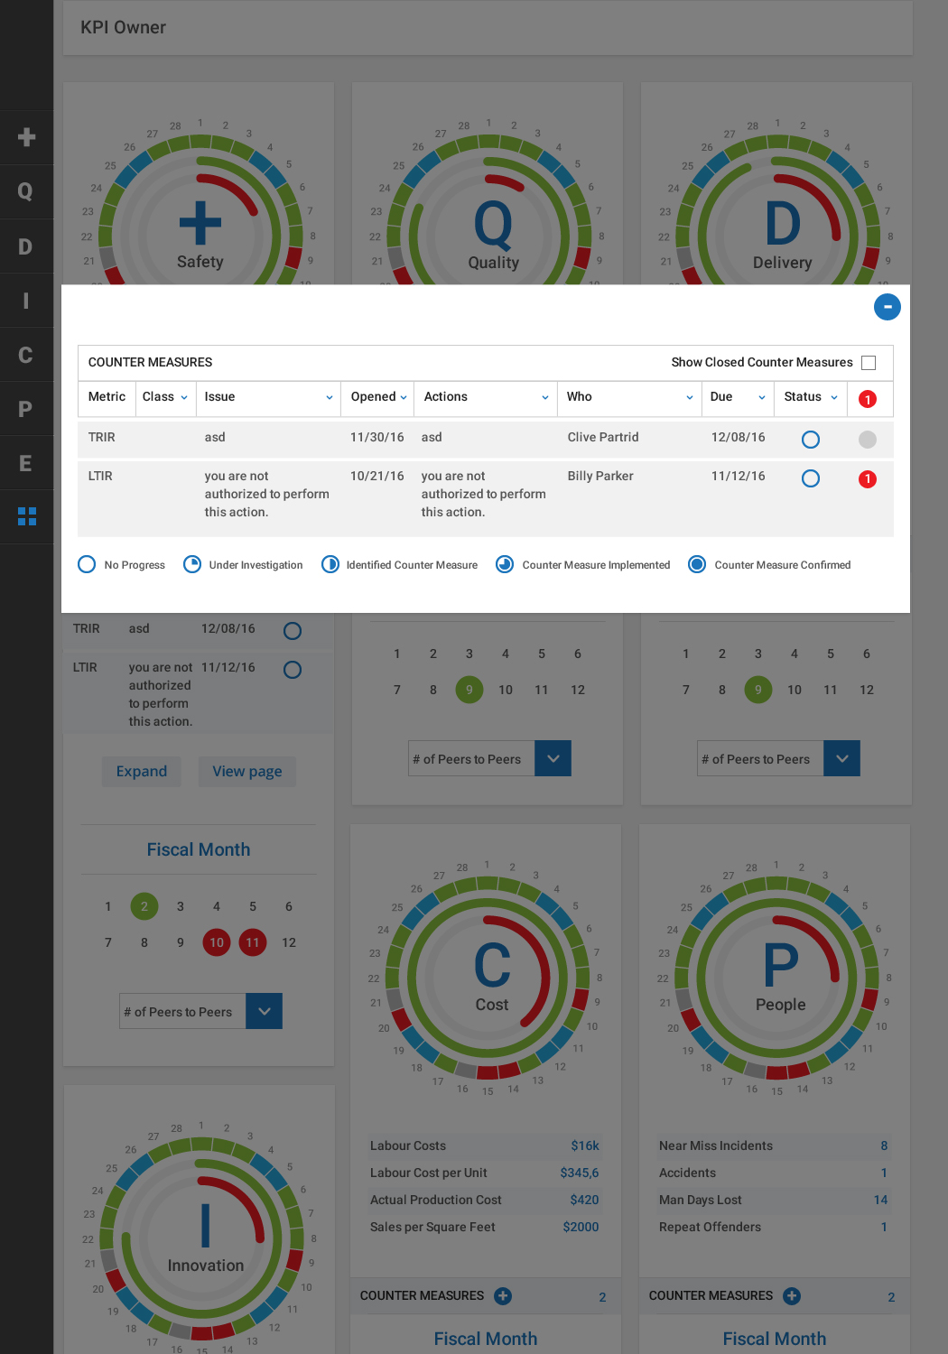Open Peers to Peers dropdown under Quality

553,758
